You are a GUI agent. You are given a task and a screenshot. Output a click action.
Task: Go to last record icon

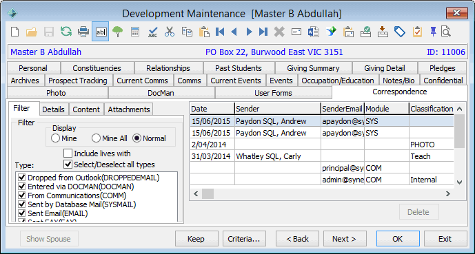pos(263,32)
